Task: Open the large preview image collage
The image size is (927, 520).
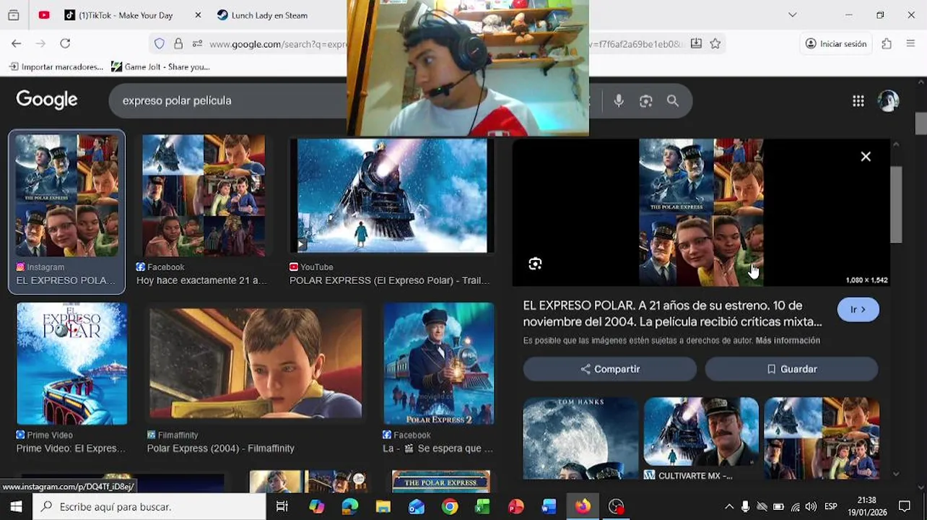Action: click(701, 212)
